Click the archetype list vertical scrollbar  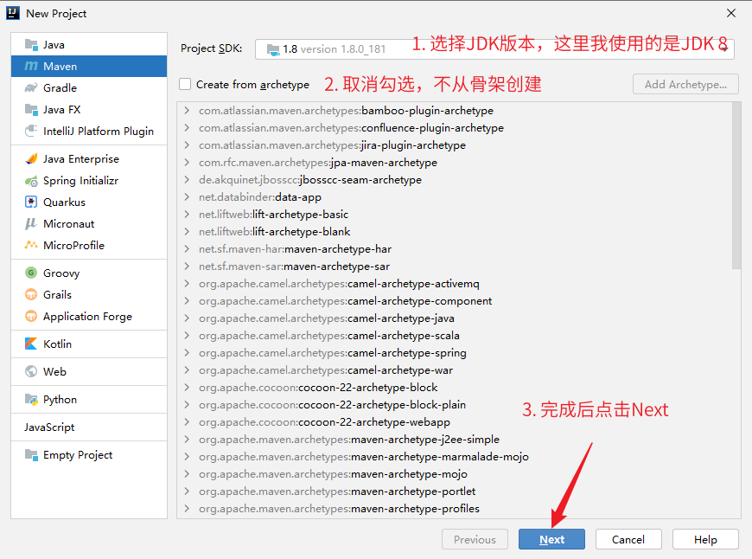[736, 186]
